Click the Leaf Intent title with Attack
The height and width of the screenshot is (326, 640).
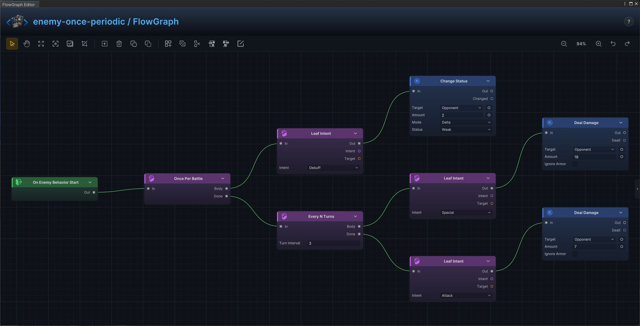coord(453,261)
